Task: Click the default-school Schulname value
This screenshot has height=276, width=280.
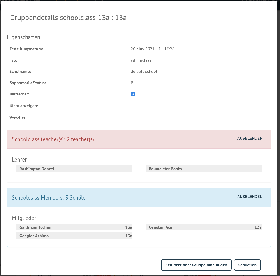Action: (x=144, y=72)
